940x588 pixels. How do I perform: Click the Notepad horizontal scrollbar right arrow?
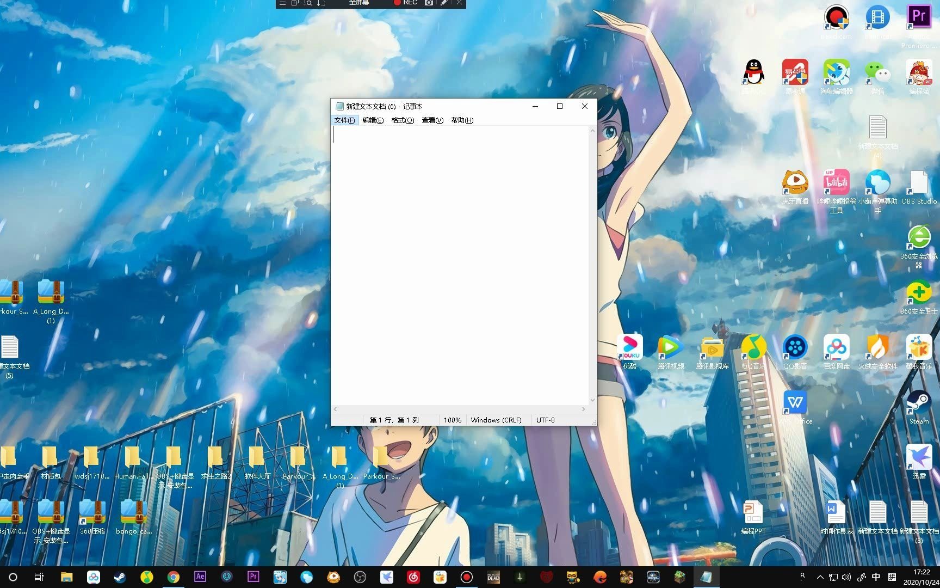point(584,409)
